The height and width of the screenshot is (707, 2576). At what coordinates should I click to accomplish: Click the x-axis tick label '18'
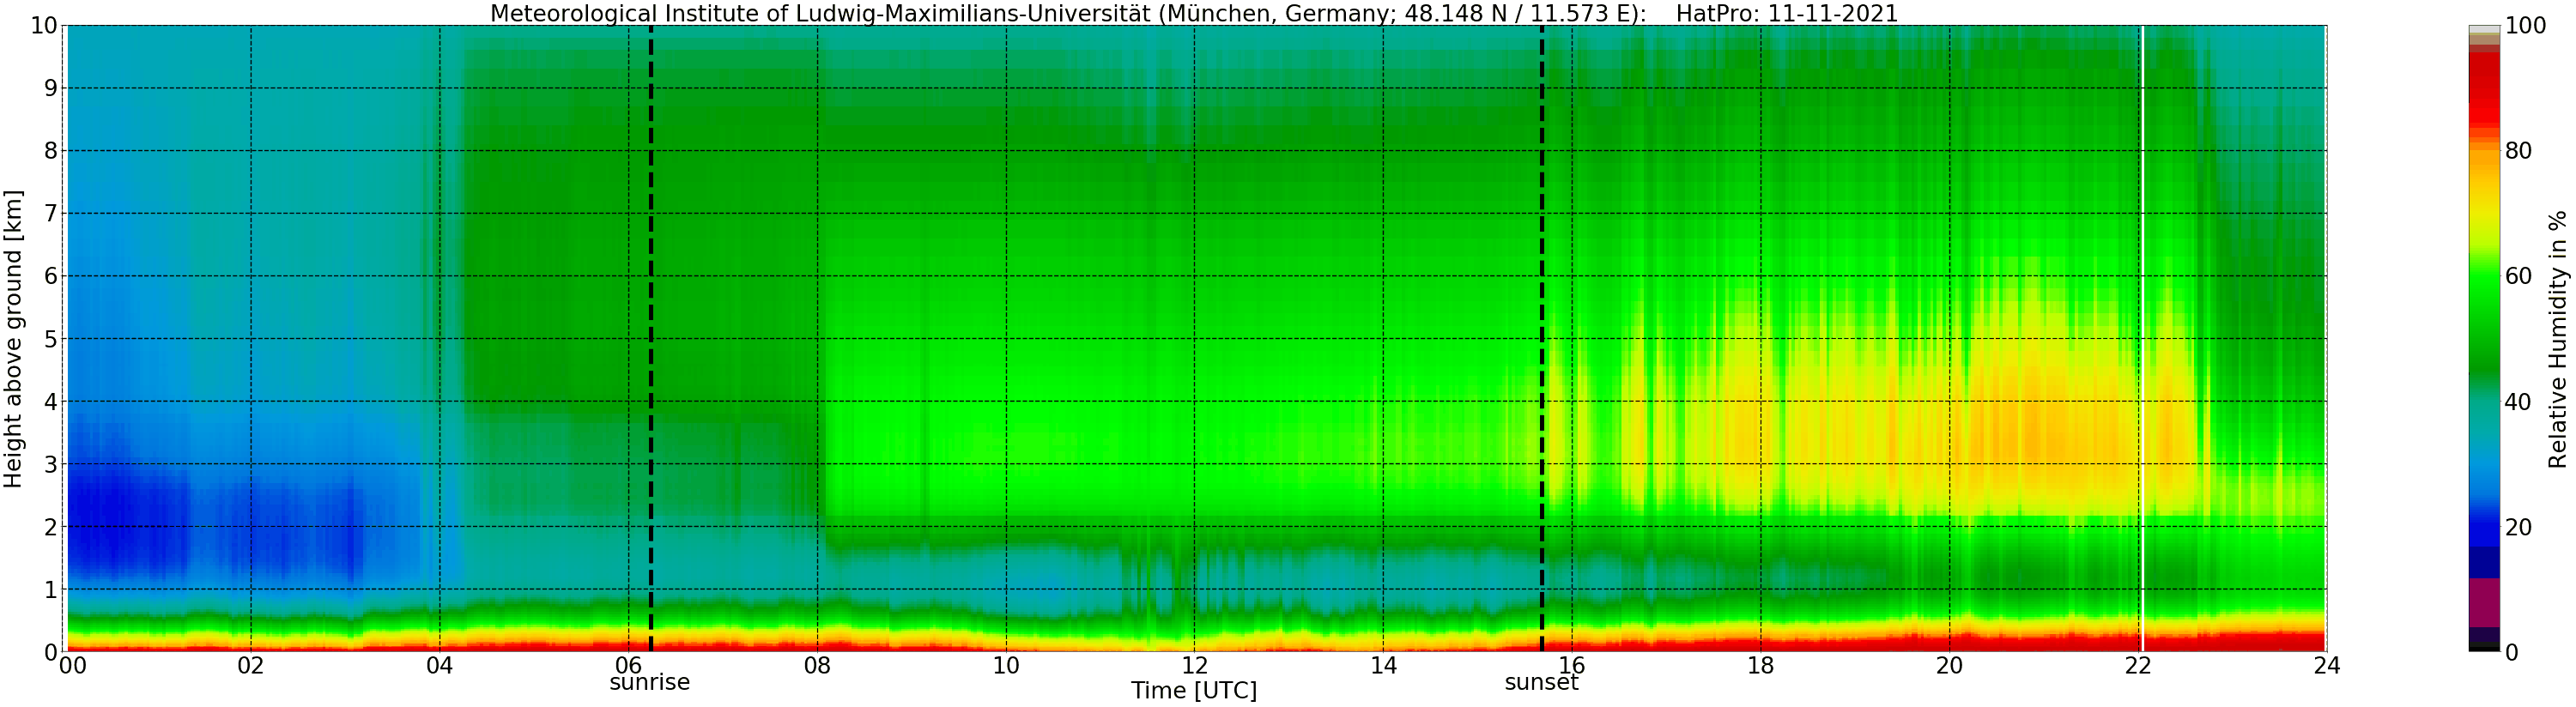click(1760, 666)
